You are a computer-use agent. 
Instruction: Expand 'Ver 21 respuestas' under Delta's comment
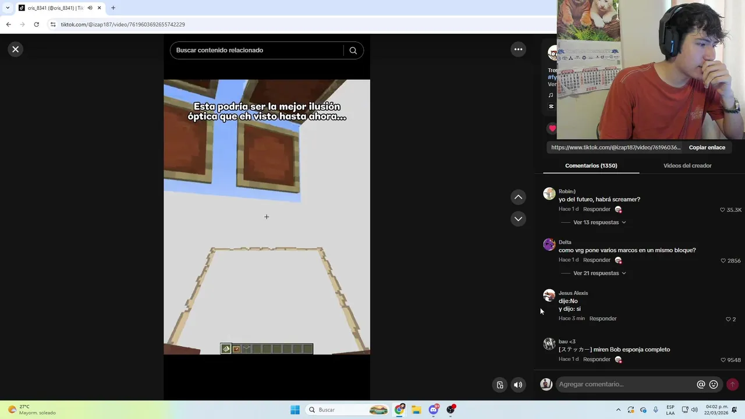(x=599, y=273)
